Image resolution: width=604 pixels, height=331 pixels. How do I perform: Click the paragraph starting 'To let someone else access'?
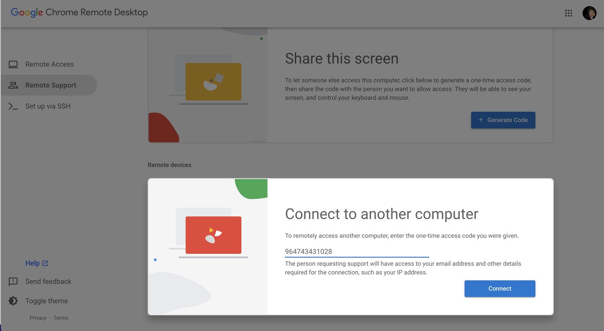coord(408,89)
